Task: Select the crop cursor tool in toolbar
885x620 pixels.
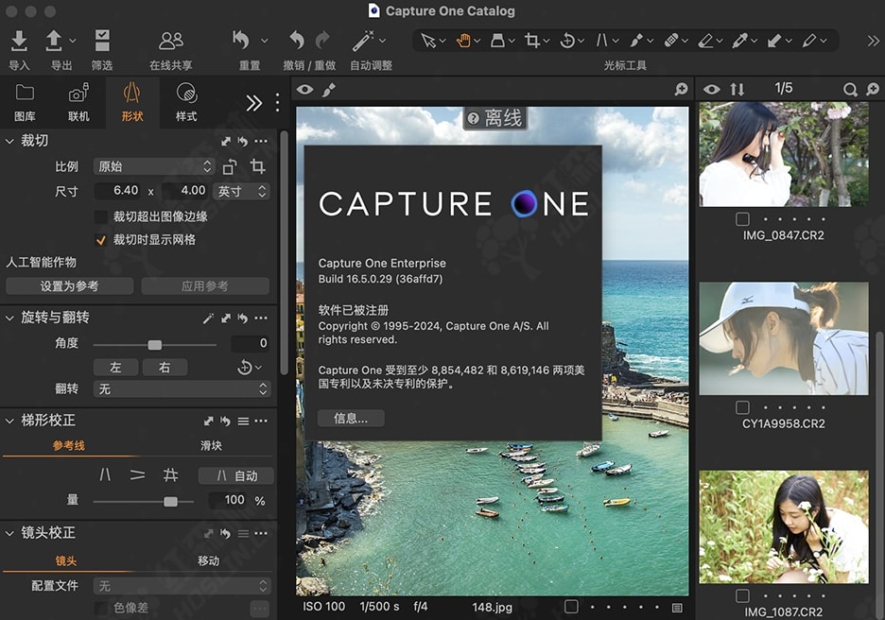Action: pyautogui.click(x=532, y=41)
